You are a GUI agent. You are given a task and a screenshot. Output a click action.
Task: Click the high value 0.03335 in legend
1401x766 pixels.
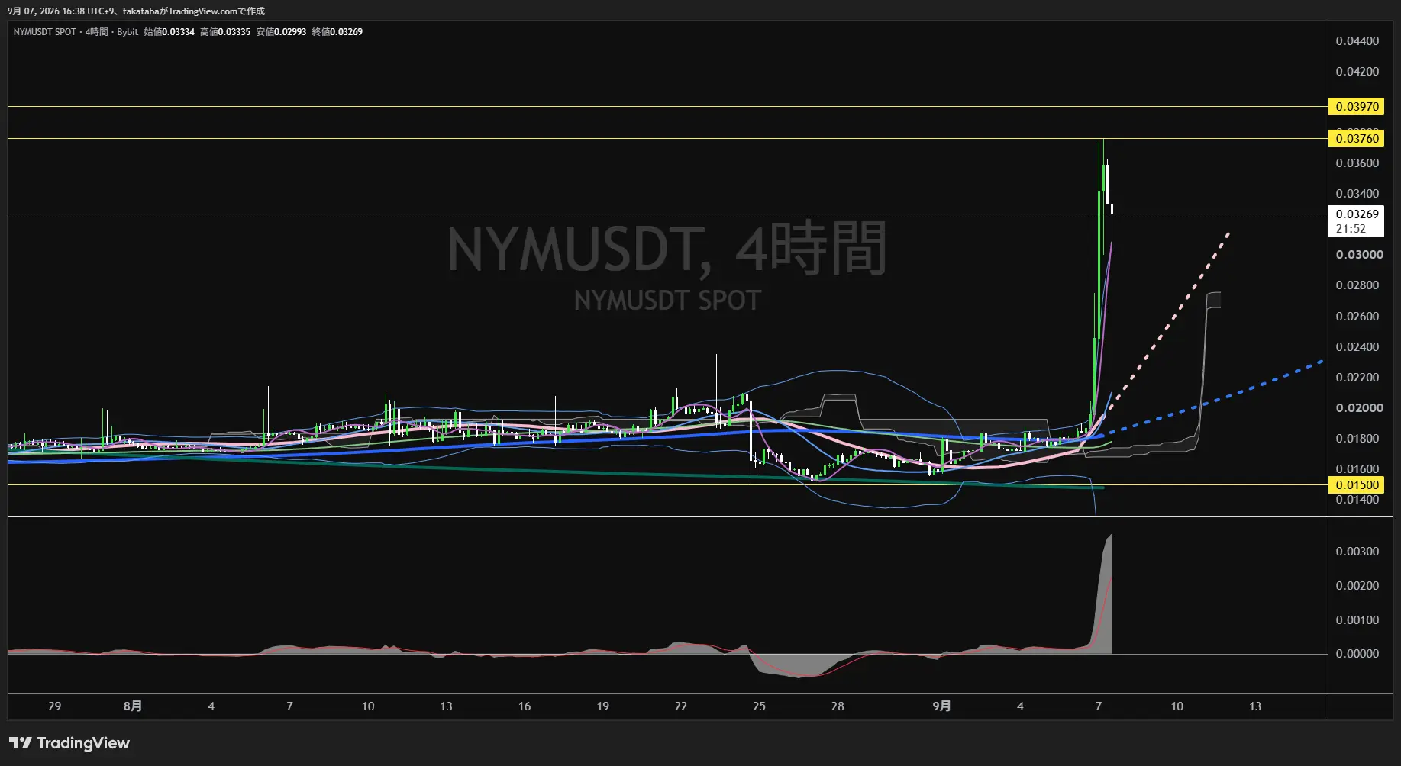coord(235,32)
